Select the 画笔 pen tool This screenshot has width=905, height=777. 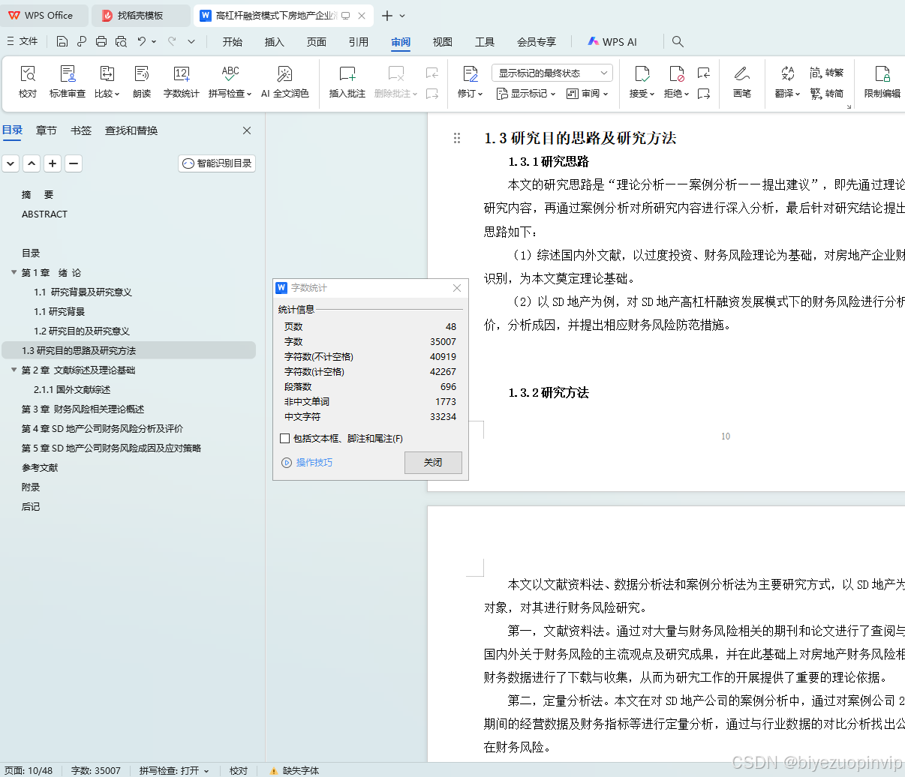point(742,81)
